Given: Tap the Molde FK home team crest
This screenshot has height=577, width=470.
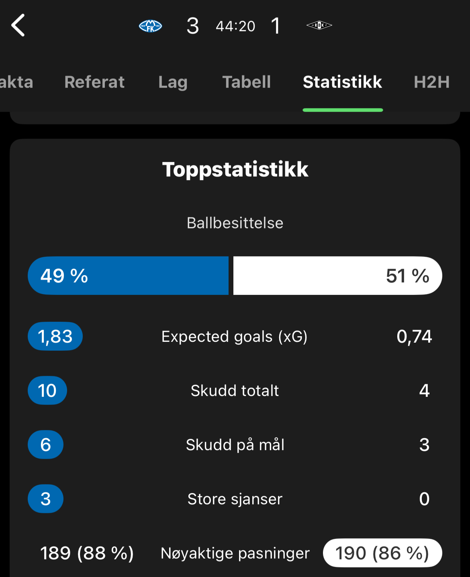Looking at the screenshot, I should [x=150, y=26].
